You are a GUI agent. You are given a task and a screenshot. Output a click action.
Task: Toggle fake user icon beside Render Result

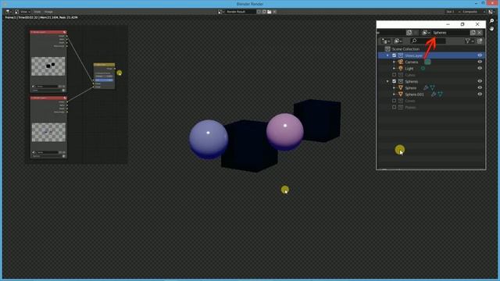tap(259, 12)
